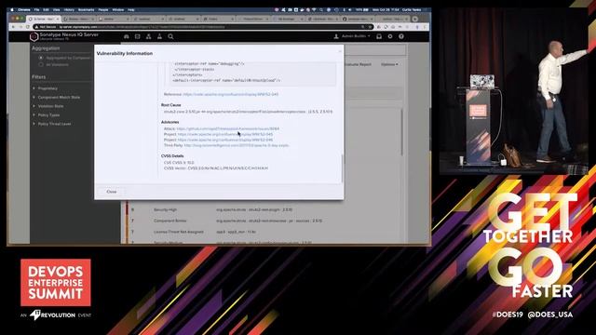
Task: Dismiss the Vulnerability Information dialog with X
Action: point(340,51)
